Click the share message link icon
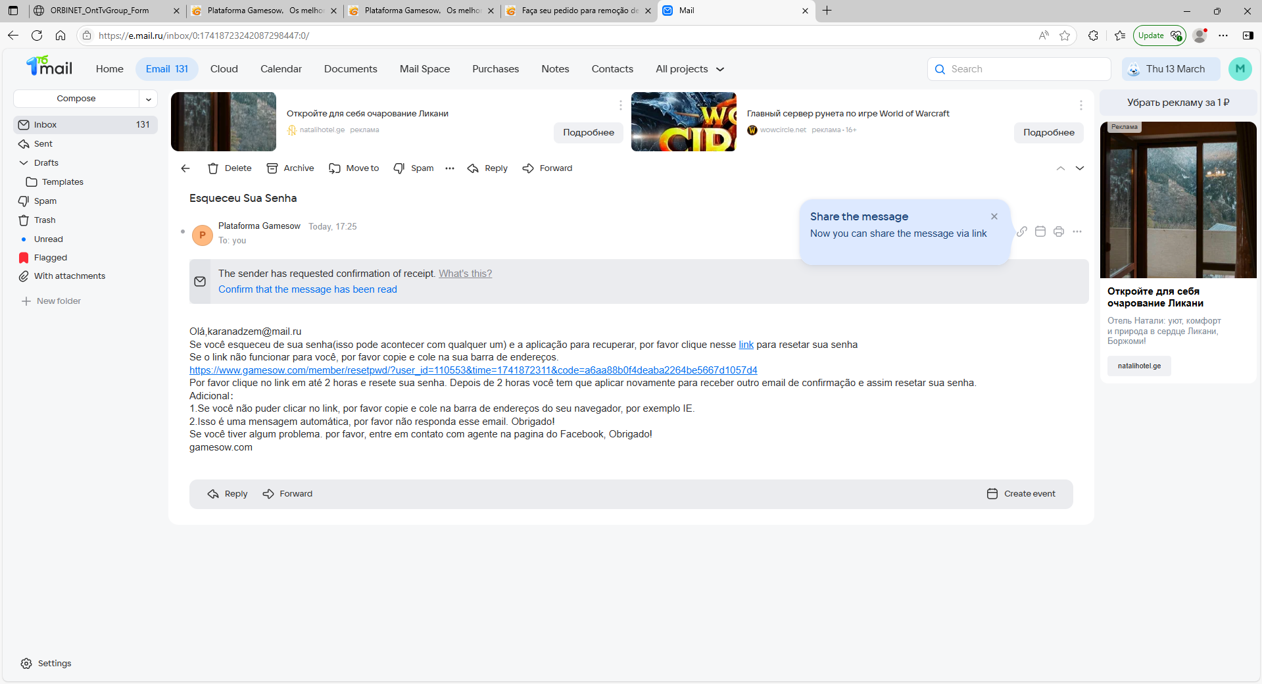Viewport: 1262px width, 684px height. [1022, 232]
